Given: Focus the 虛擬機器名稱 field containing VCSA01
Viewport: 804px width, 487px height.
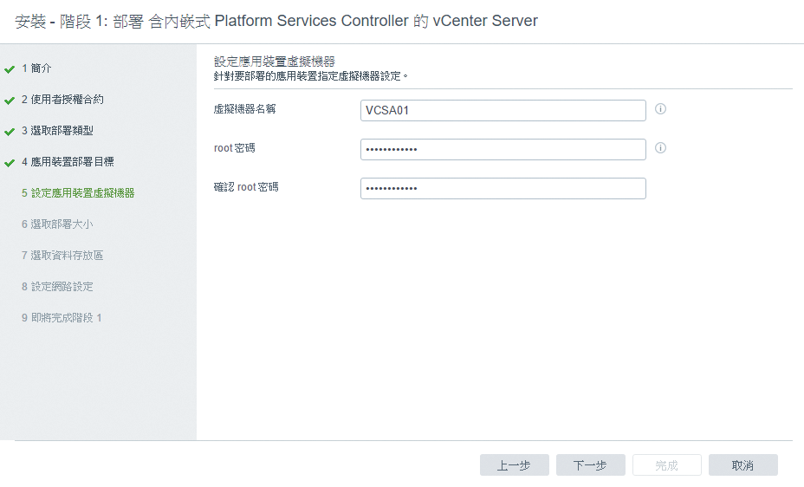Looking at the screenshot, I should (x=503, y=110).
